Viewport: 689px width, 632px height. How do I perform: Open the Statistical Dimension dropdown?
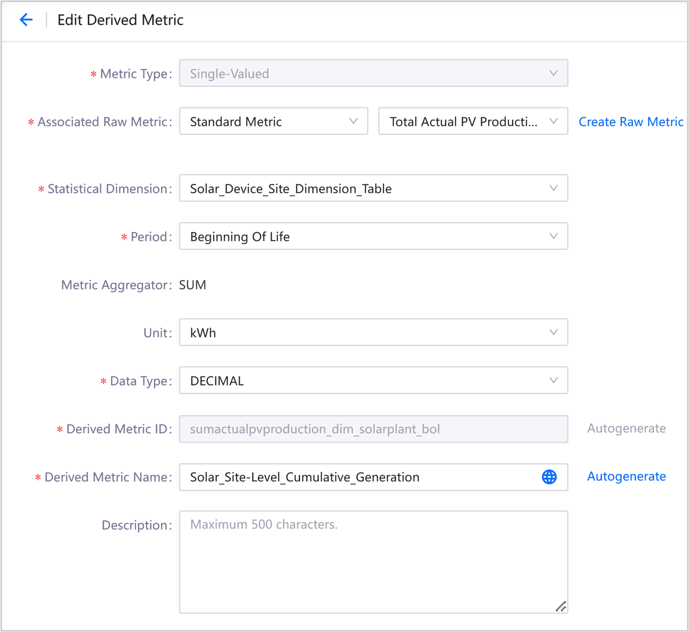point(373,188)
